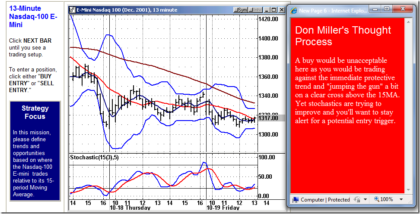Maximize the E-Mini Nasdaq 100 chart window
This screenshot has height=214, width=420.
(274, 10)
